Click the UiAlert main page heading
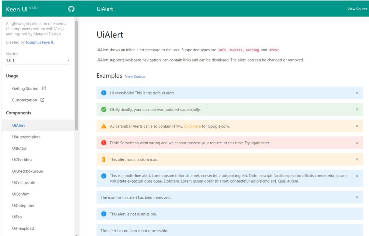The image size is (369, 236). 110,35
